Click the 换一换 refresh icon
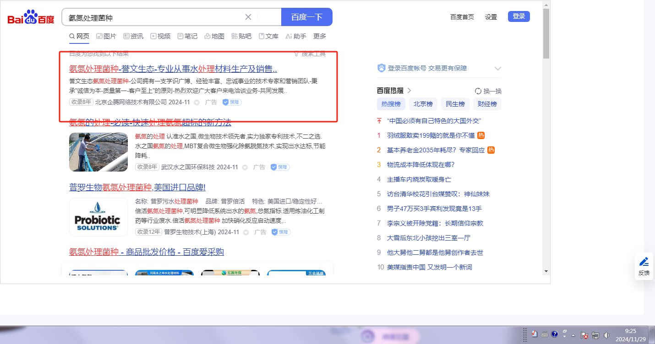Screen dimensions: 655x344 click(x=478, y=91)
